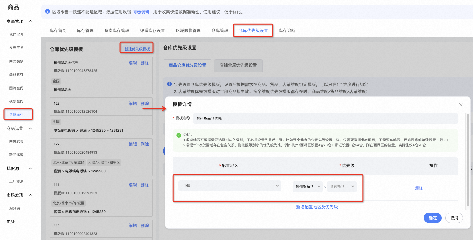Delete the template named 111
Image resolution: width=473 pixels, height=240 pixels.
(145, 185)
